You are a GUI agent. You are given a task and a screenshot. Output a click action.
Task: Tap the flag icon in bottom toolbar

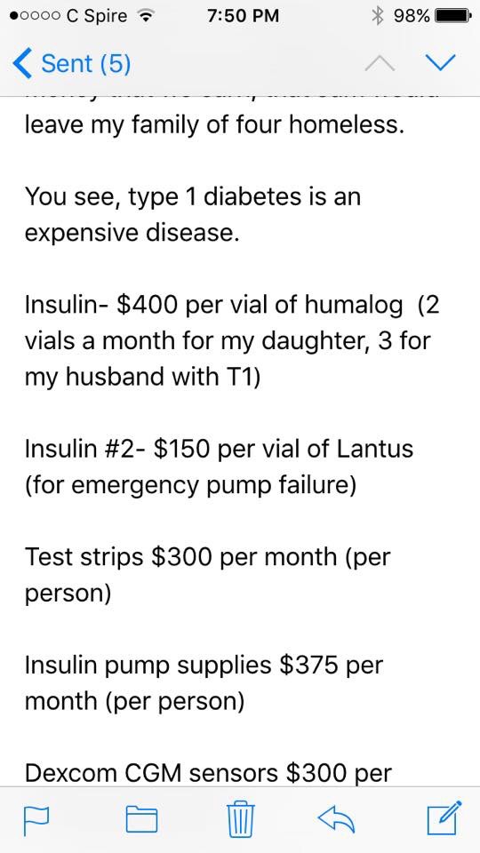click(36, 819)
